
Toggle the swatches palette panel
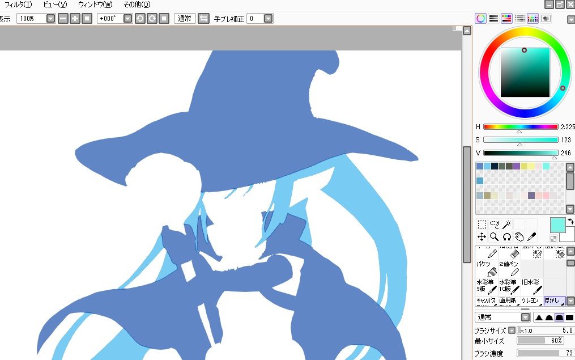(533, 18)
